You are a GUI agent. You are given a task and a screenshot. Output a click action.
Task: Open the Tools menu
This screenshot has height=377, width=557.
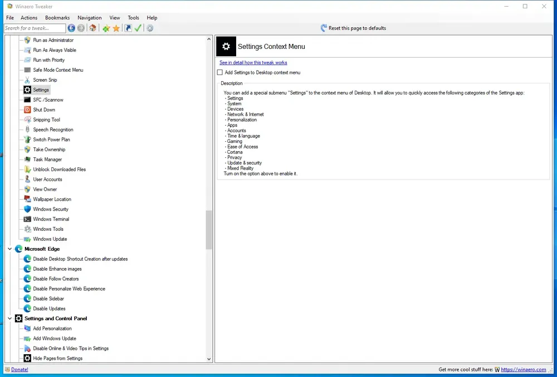[134, 18]
